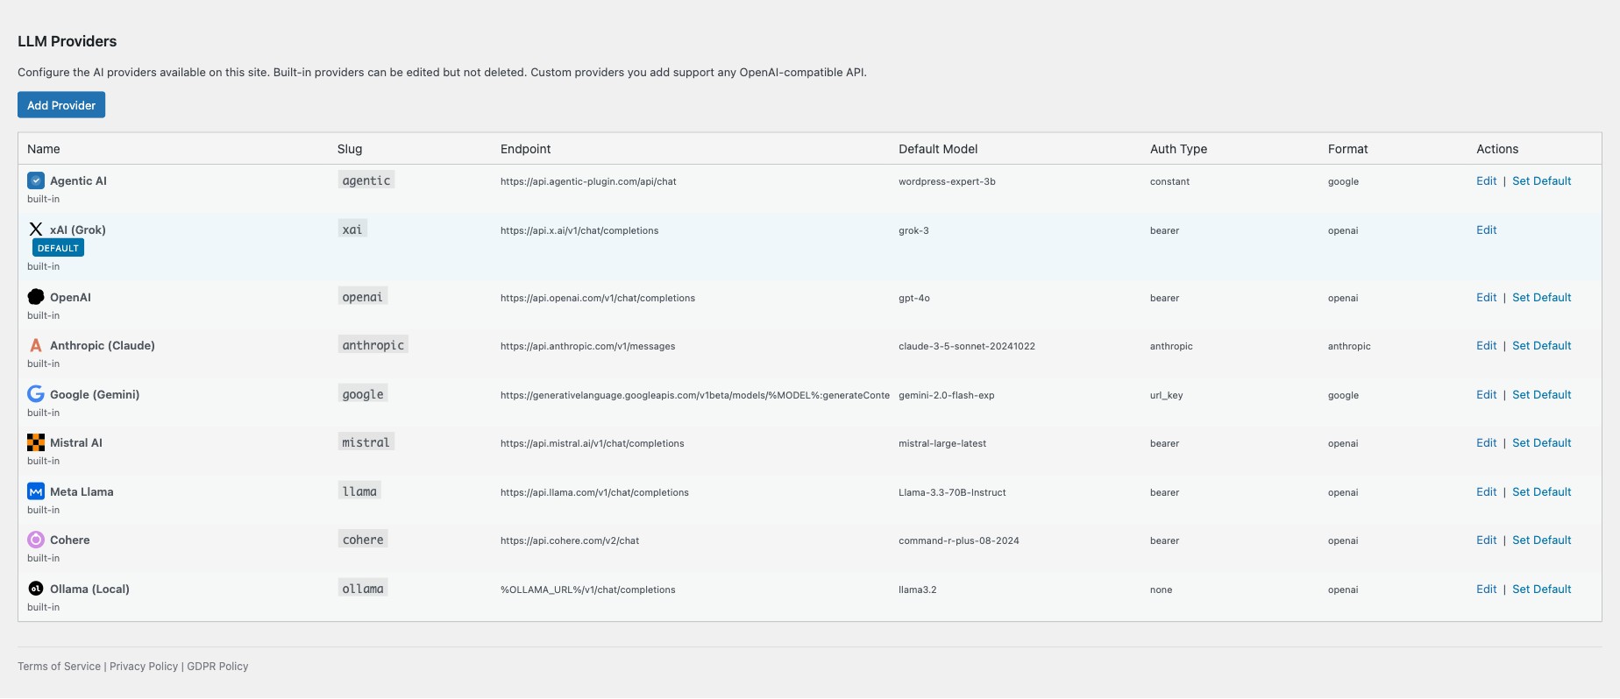Click the Google G logo icon
This screenshot has height=699, width=1620.
(x=36, y=394)
